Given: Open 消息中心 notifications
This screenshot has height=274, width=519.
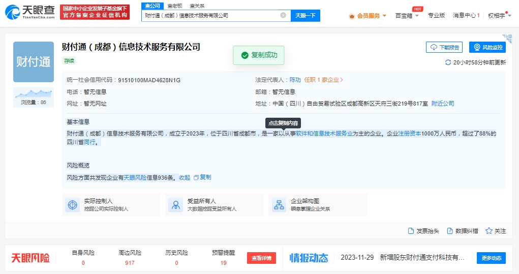Looking at the screenshot, I should click(466, 16).
